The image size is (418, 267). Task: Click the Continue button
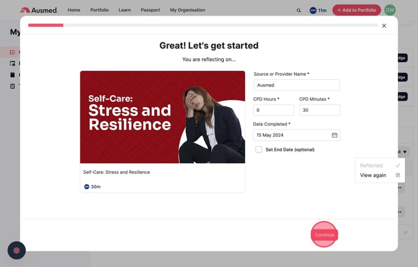[324, 235]
